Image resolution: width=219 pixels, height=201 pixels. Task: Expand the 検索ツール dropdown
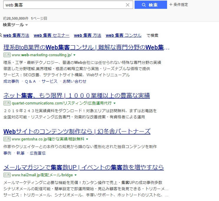(15, 25)
